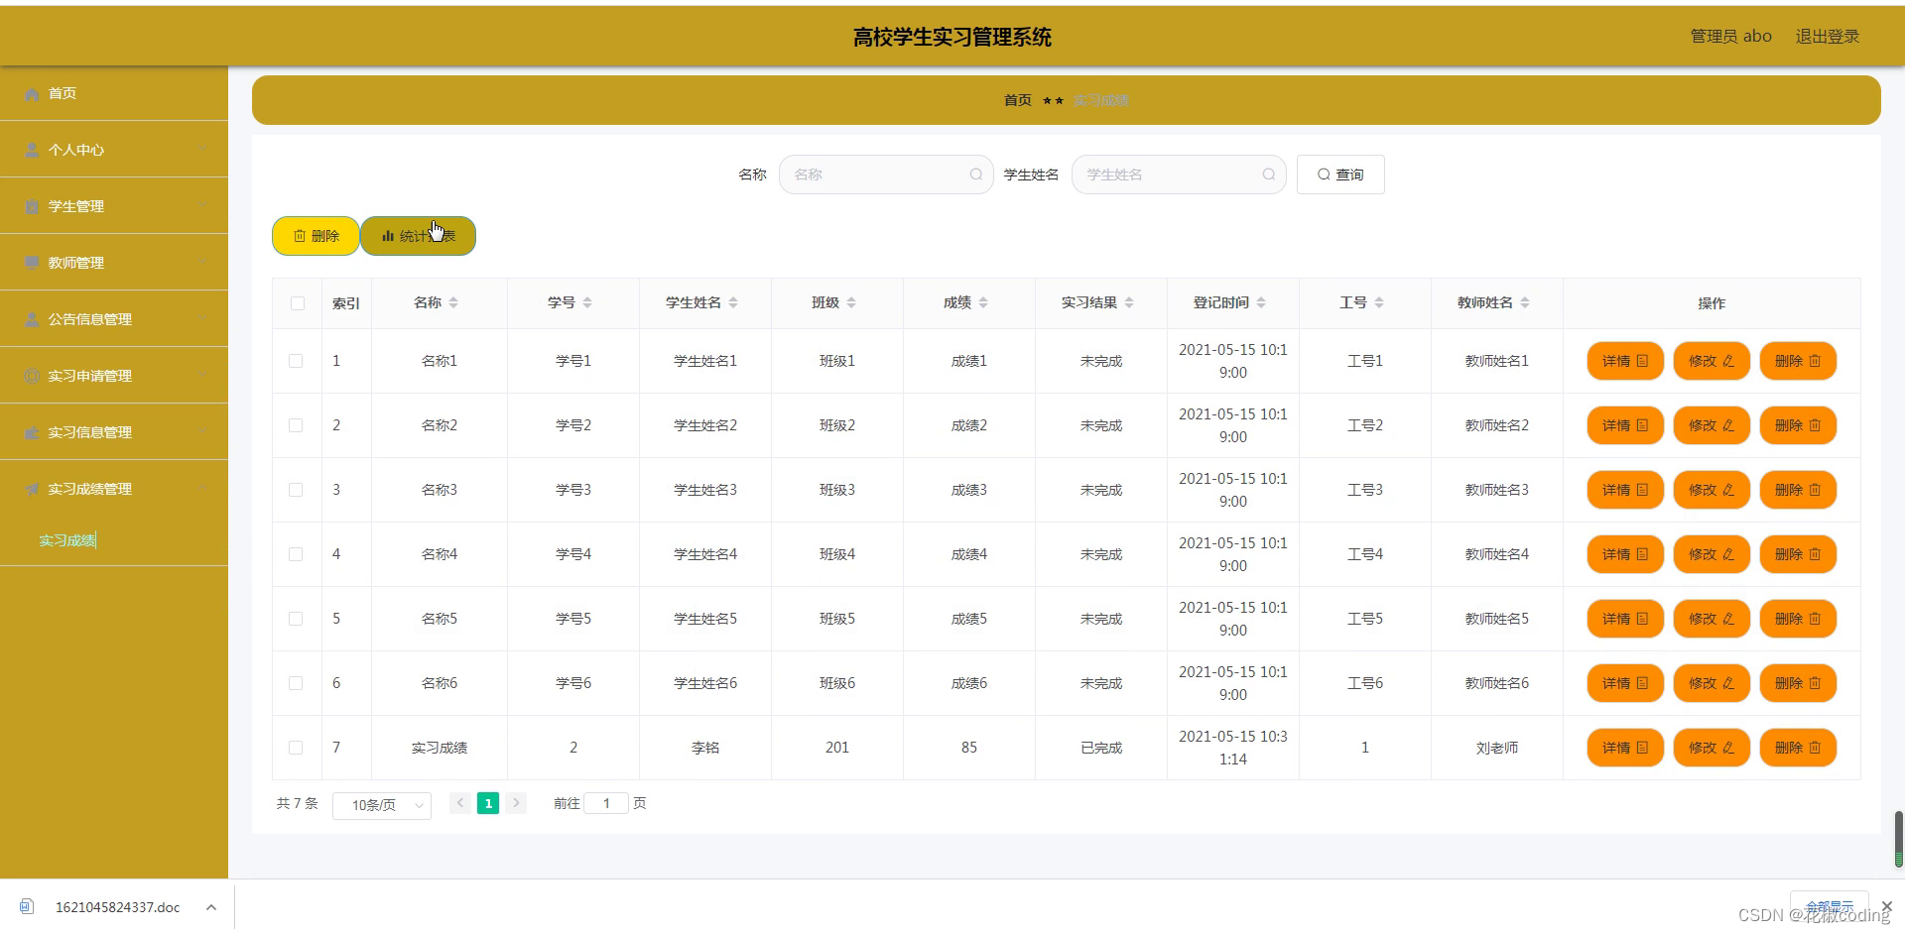
Task: Check the checkbox for row 1
Action: click(296, 361)
